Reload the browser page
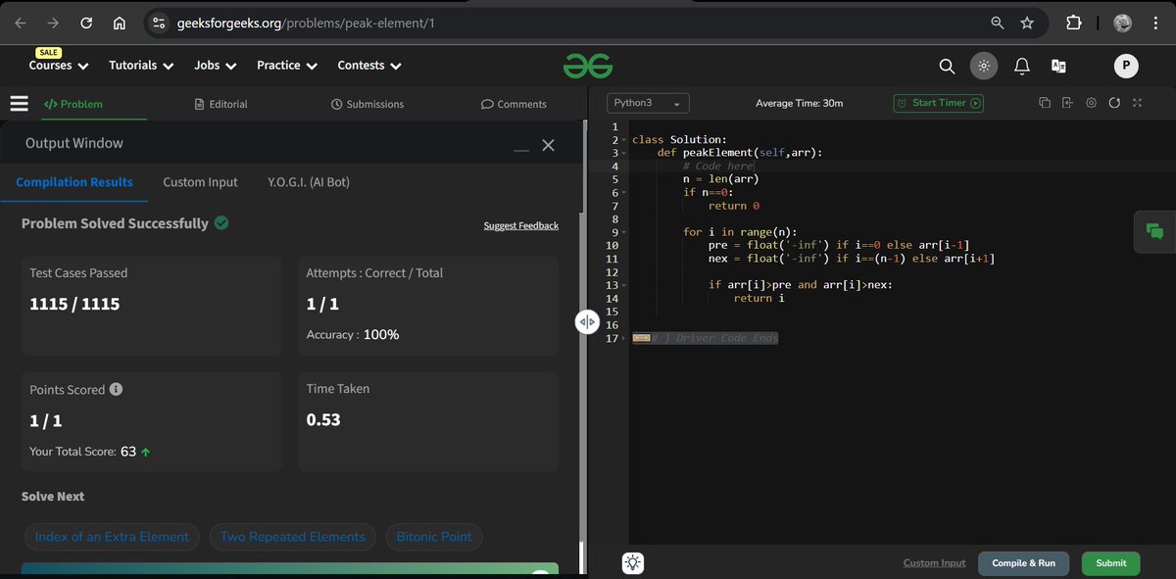1176x579 pixels. 86,23
